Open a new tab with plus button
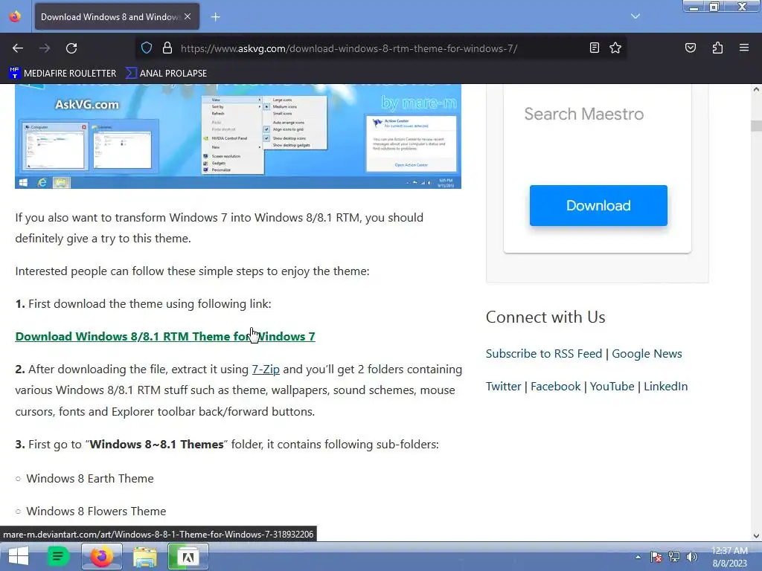The image size is (762, 571). point(215,17)
